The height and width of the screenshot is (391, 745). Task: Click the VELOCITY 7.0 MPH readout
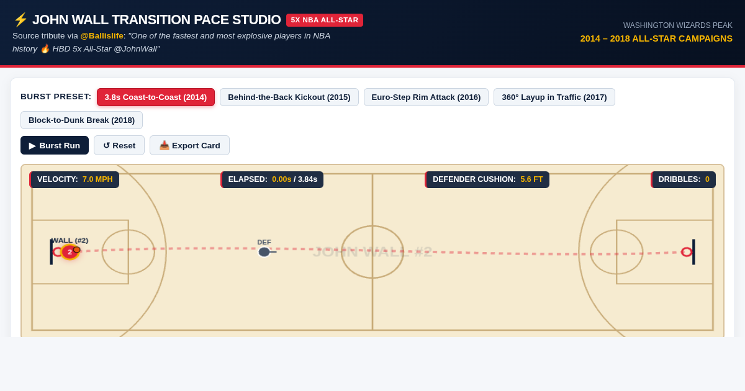[x=74, y=179]
